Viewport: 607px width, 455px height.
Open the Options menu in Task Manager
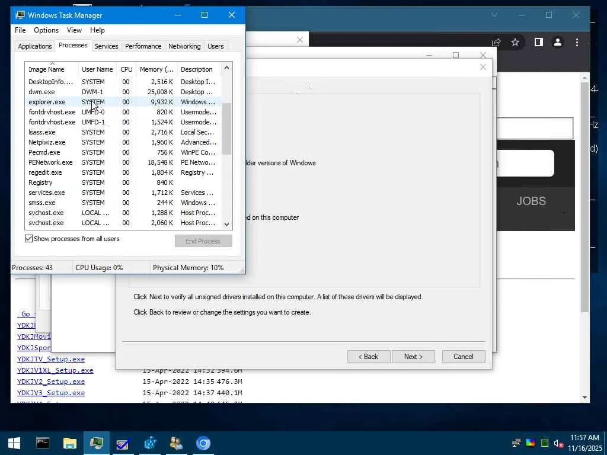(x=46, y=30)
